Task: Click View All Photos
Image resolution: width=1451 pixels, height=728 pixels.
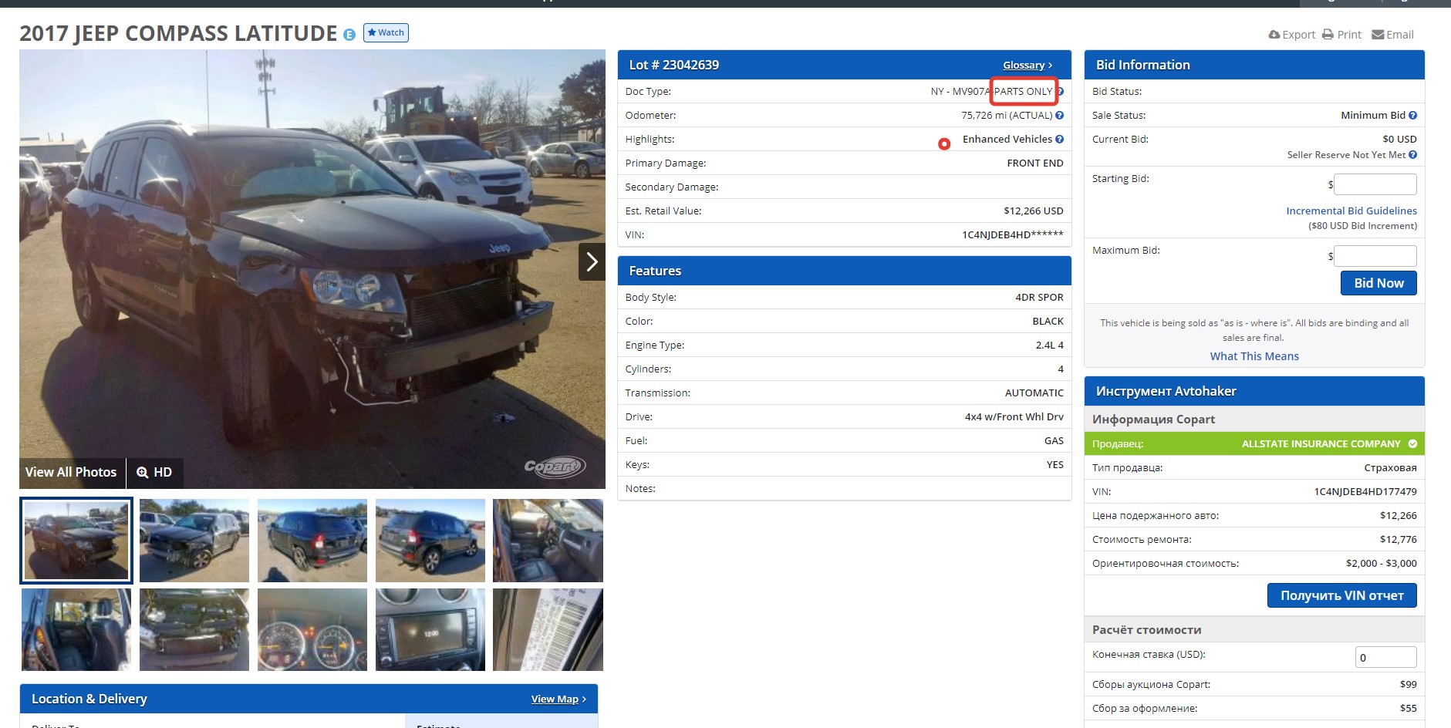Action: click(x=71, y=472)
